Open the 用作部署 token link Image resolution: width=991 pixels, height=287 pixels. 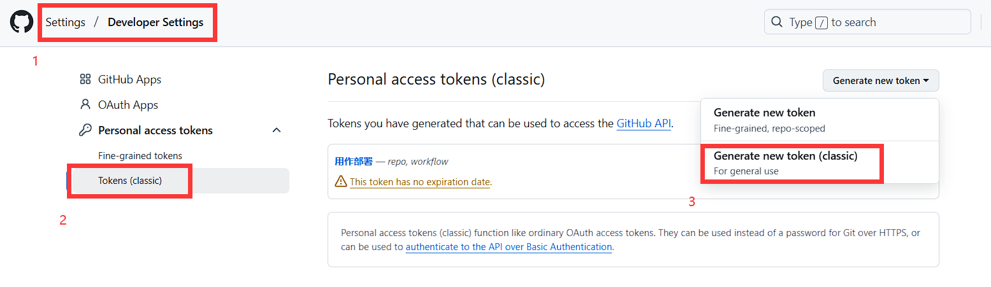pyautogui.click(x=354, y=162)
